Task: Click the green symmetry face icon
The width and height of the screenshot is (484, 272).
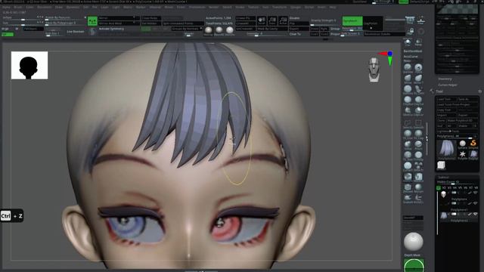Action: [x=92, y=21]
